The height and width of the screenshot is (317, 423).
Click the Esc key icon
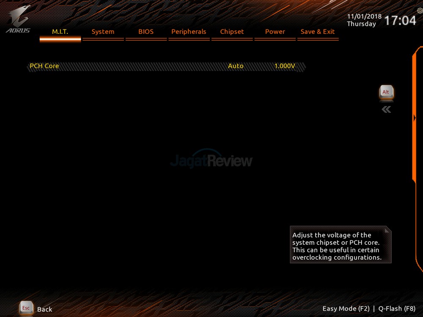pyautogui.click(x=26, y=308)
